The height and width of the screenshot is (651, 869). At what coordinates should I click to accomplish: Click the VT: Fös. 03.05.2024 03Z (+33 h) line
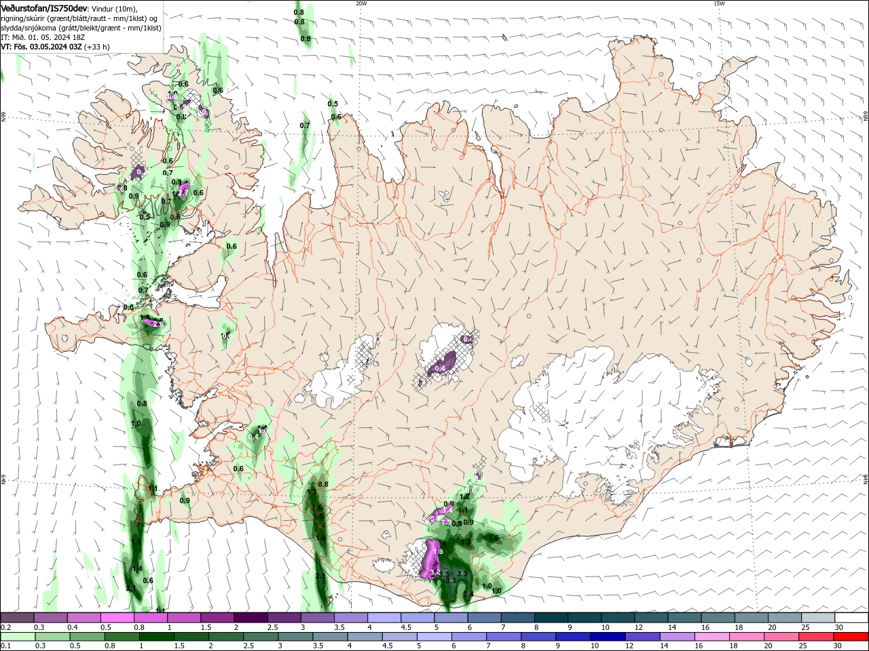point(56,47)
